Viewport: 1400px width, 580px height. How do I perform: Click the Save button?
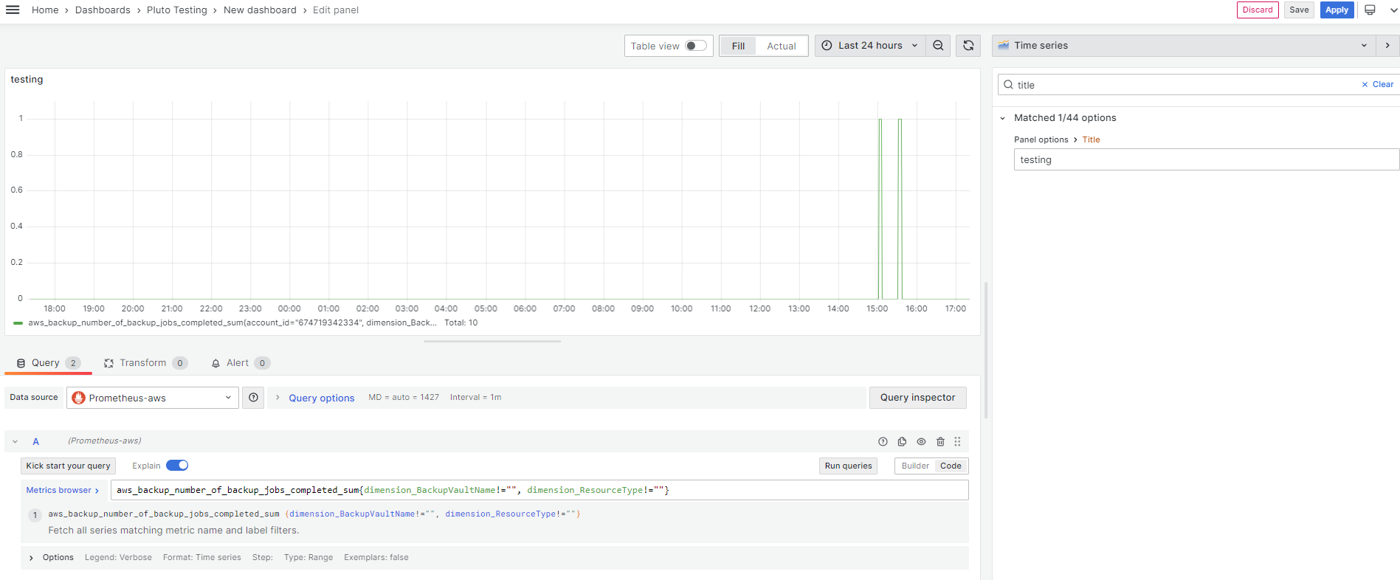click(1299, 10)
